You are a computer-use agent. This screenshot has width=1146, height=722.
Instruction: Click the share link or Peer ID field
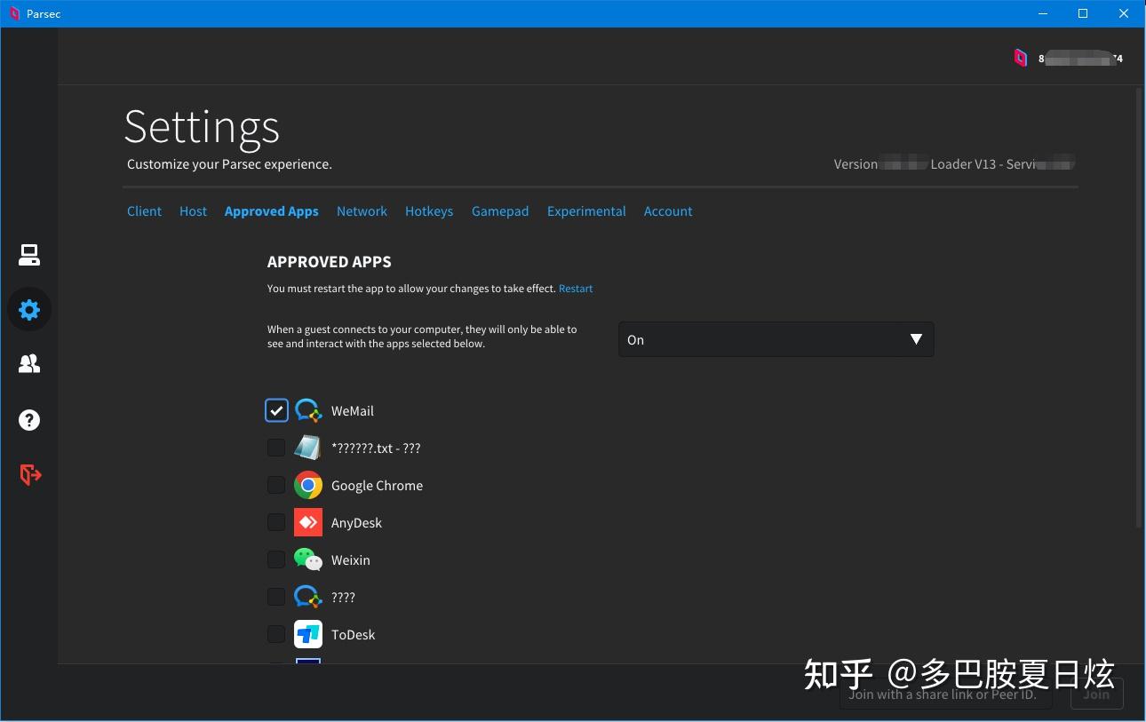click(x=945, y=694)
